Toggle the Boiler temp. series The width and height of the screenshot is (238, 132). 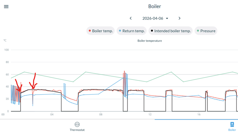(100, 31)
